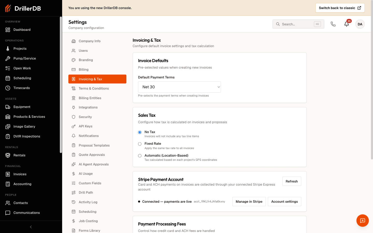Viewport: 373px width, 233px height.
Task: Select the active Invoicing & Tax tab
Action: 97,79
